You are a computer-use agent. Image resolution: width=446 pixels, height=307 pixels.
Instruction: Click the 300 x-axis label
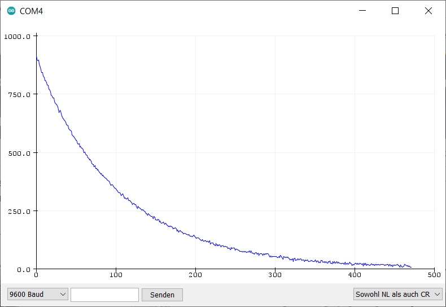point(275,276)
